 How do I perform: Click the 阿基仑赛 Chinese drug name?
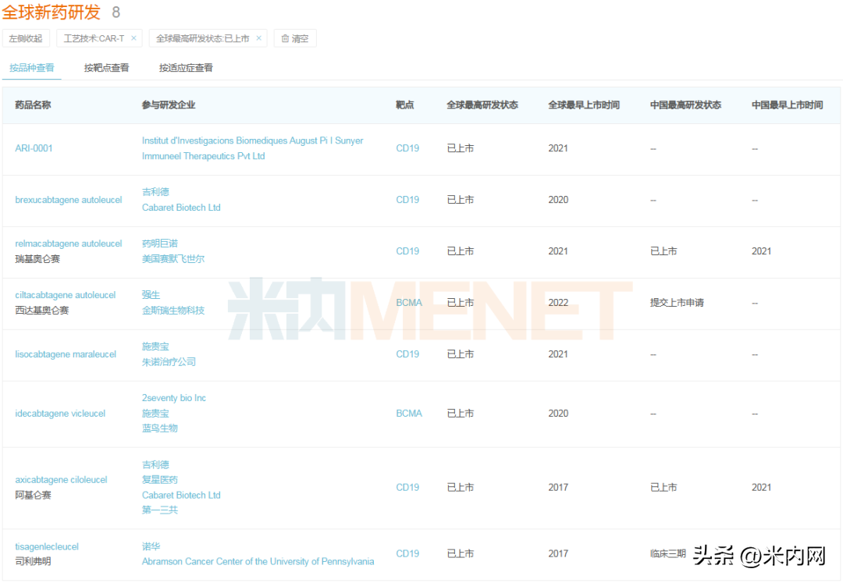(x=33, y=495)
